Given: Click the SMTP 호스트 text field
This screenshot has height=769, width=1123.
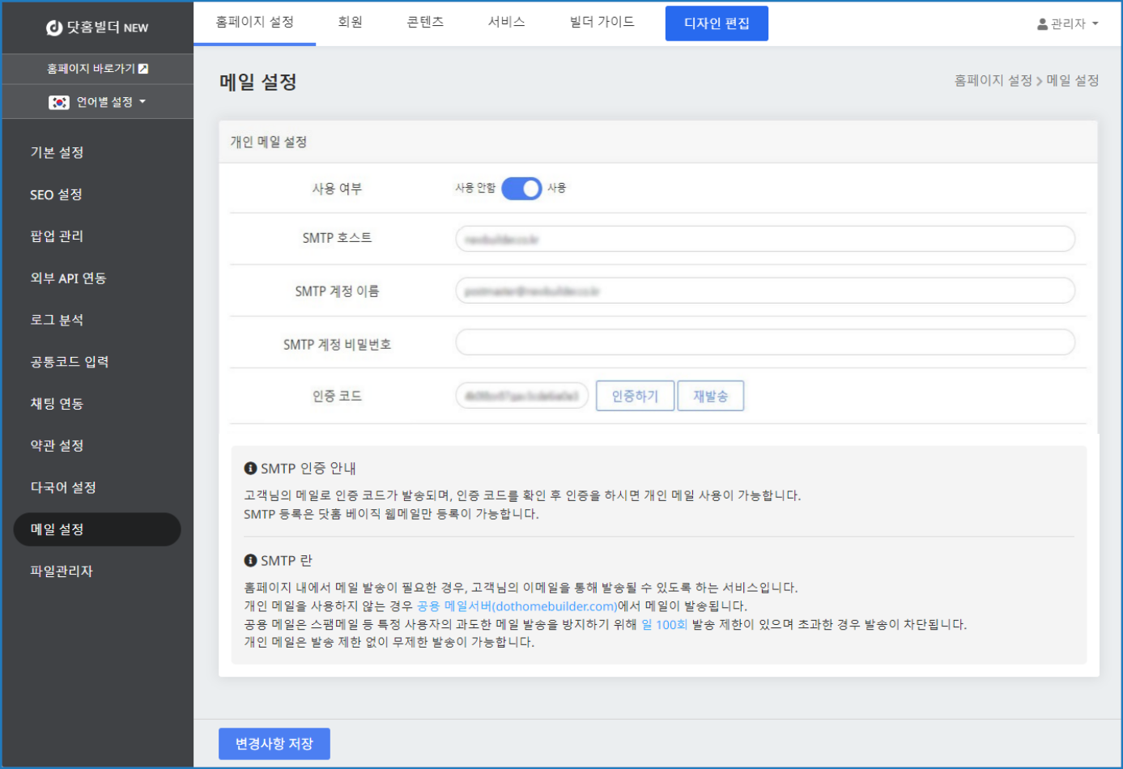Looking at the screenshot, I should click(x=764, y=239).
